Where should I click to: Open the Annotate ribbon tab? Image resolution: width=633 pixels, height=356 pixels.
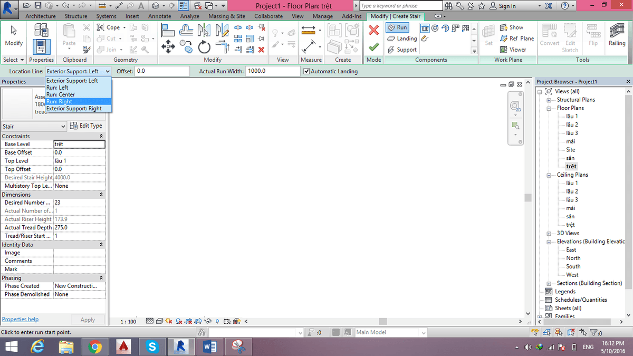(x=159, y=16)
